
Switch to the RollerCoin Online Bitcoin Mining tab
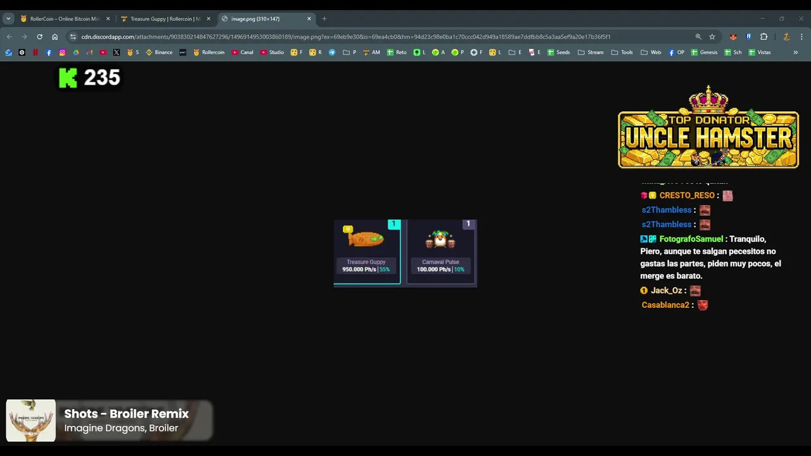coord(65,18)
